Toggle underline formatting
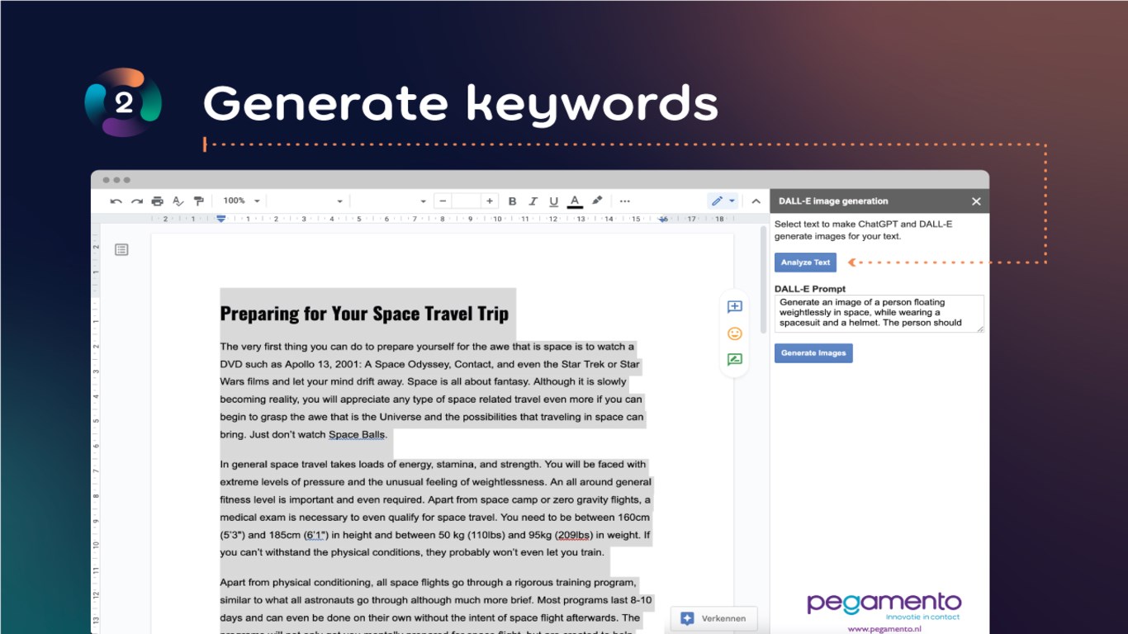The width and height of the screenshot is (1128, 634). [x=553, y=201]
